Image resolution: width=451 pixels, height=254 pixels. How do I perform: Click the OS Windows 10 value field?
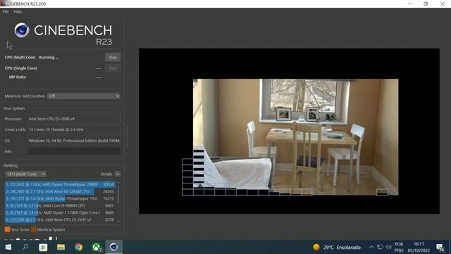(x=74, y=140)
